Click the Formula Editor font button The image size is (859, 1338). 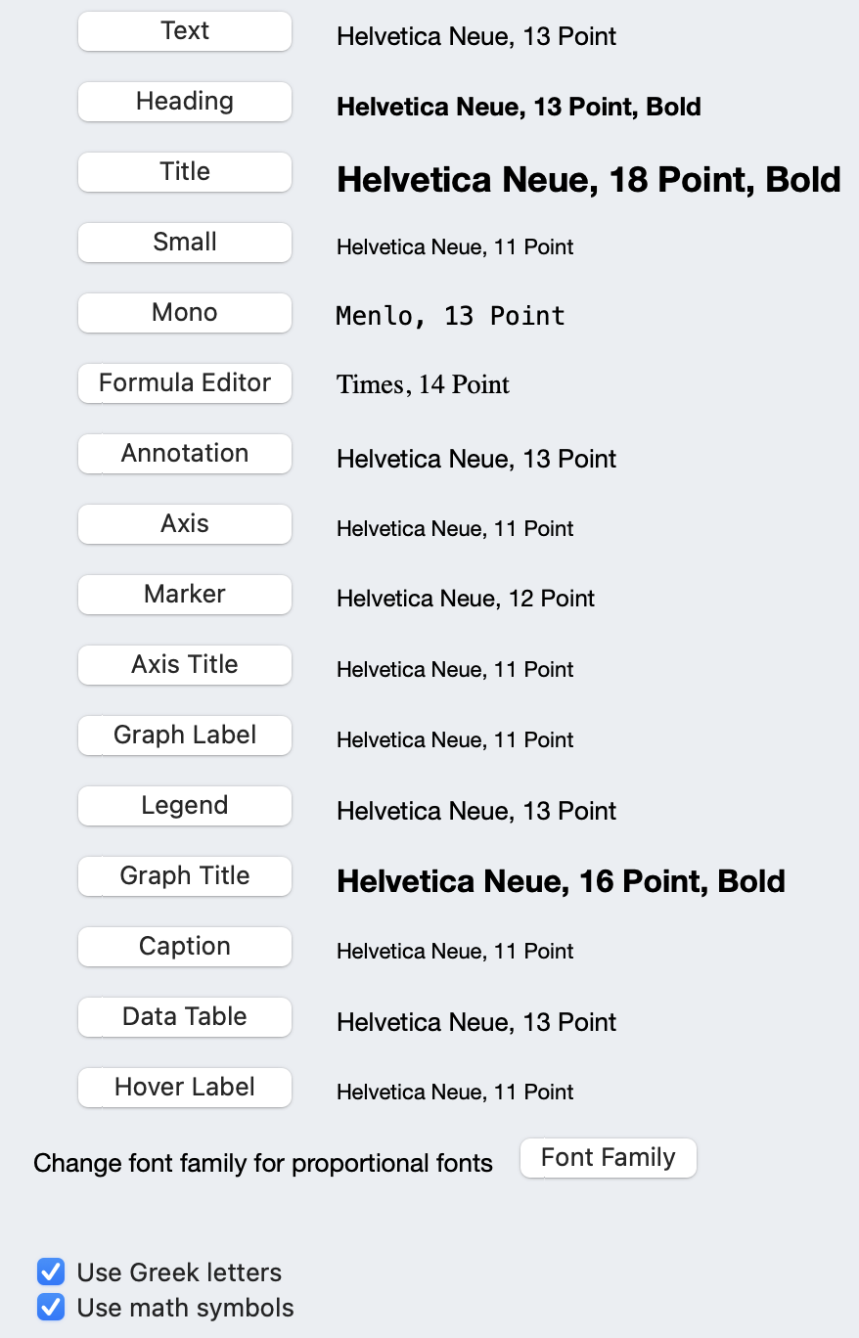[184, 383]
